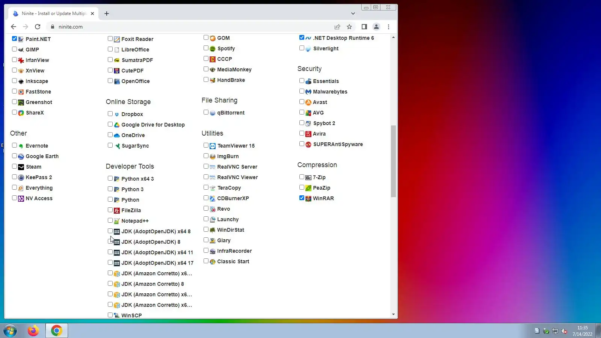The width and height of the screenshot is (601, 338).
Task: Click the Notepad++ icon
Action: [117, 221]
